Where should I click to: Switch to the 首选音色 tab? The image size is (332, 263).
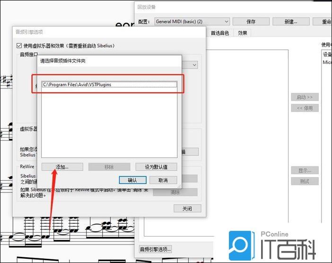(x=219, y=33)
